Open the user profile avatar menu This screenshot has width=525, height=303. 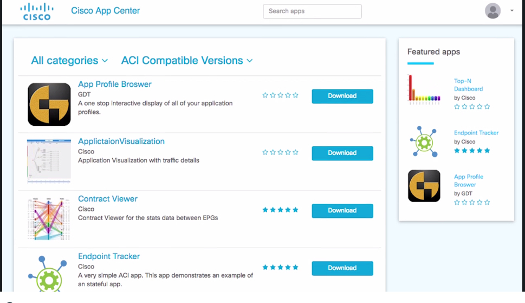coord(492,11)
